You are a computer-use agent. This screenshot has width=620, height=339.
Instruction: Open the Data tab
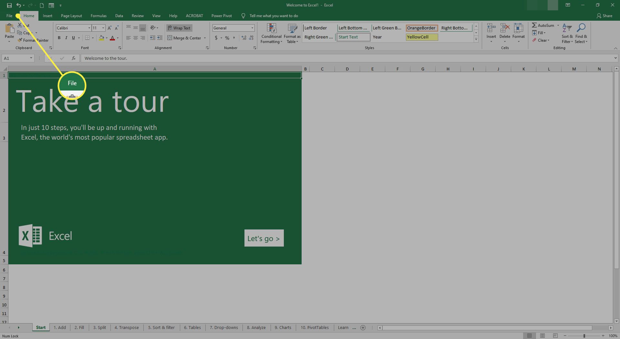pos(119,16)
